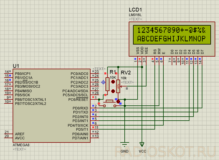Click the PD5/T1 pin label
This screenshot has width=219, height=160.
(x=82, y=130)
